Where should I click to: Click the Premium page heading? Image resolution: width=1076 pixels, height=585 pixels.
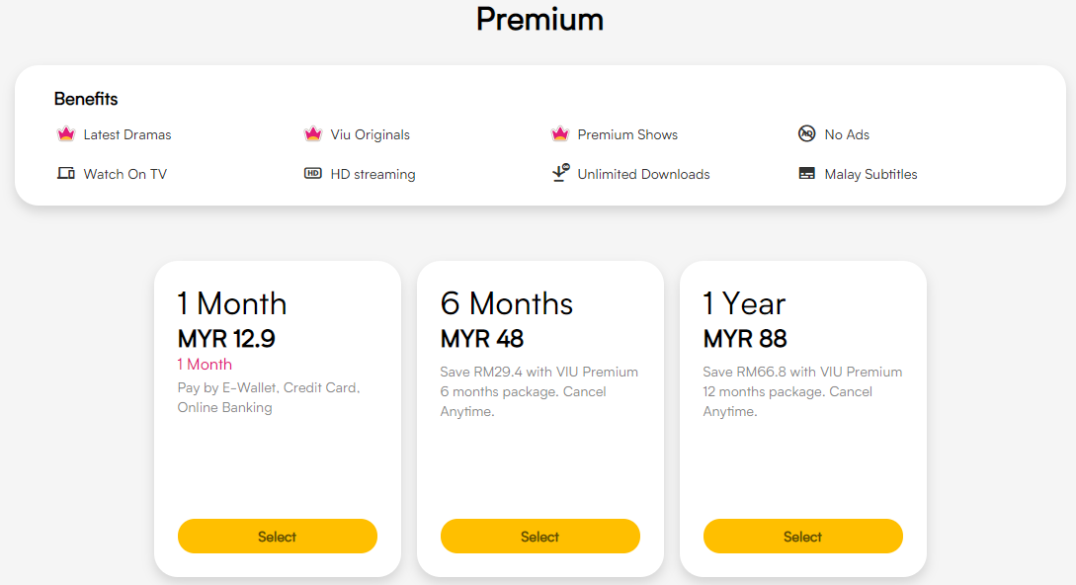[539, 19]
